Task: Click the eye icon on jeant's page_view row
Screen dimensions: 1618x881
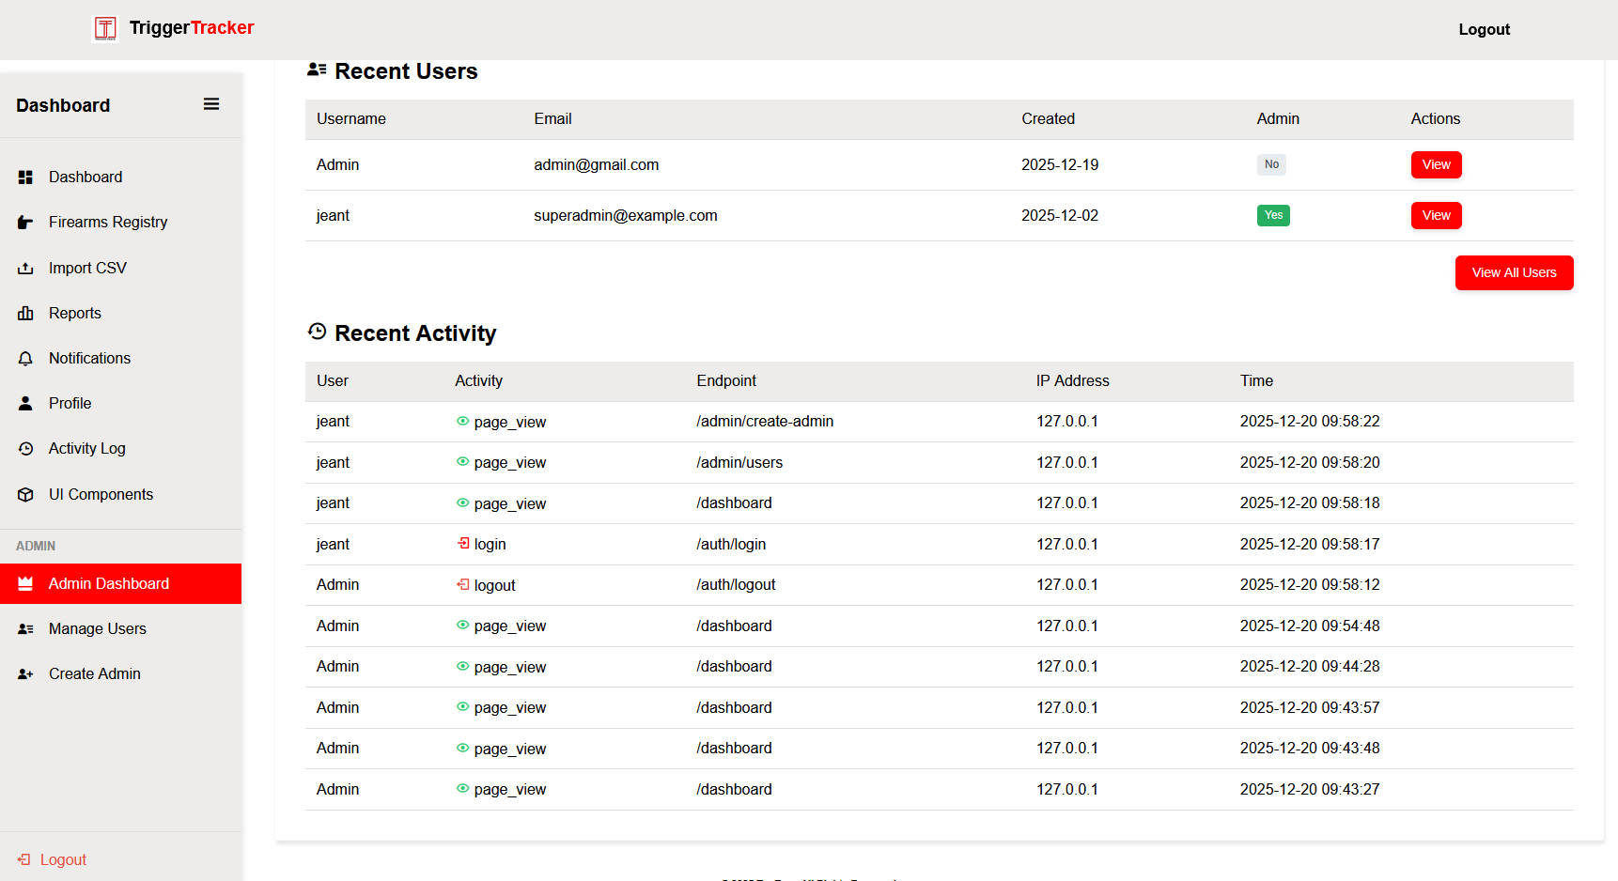Action: 461,421
